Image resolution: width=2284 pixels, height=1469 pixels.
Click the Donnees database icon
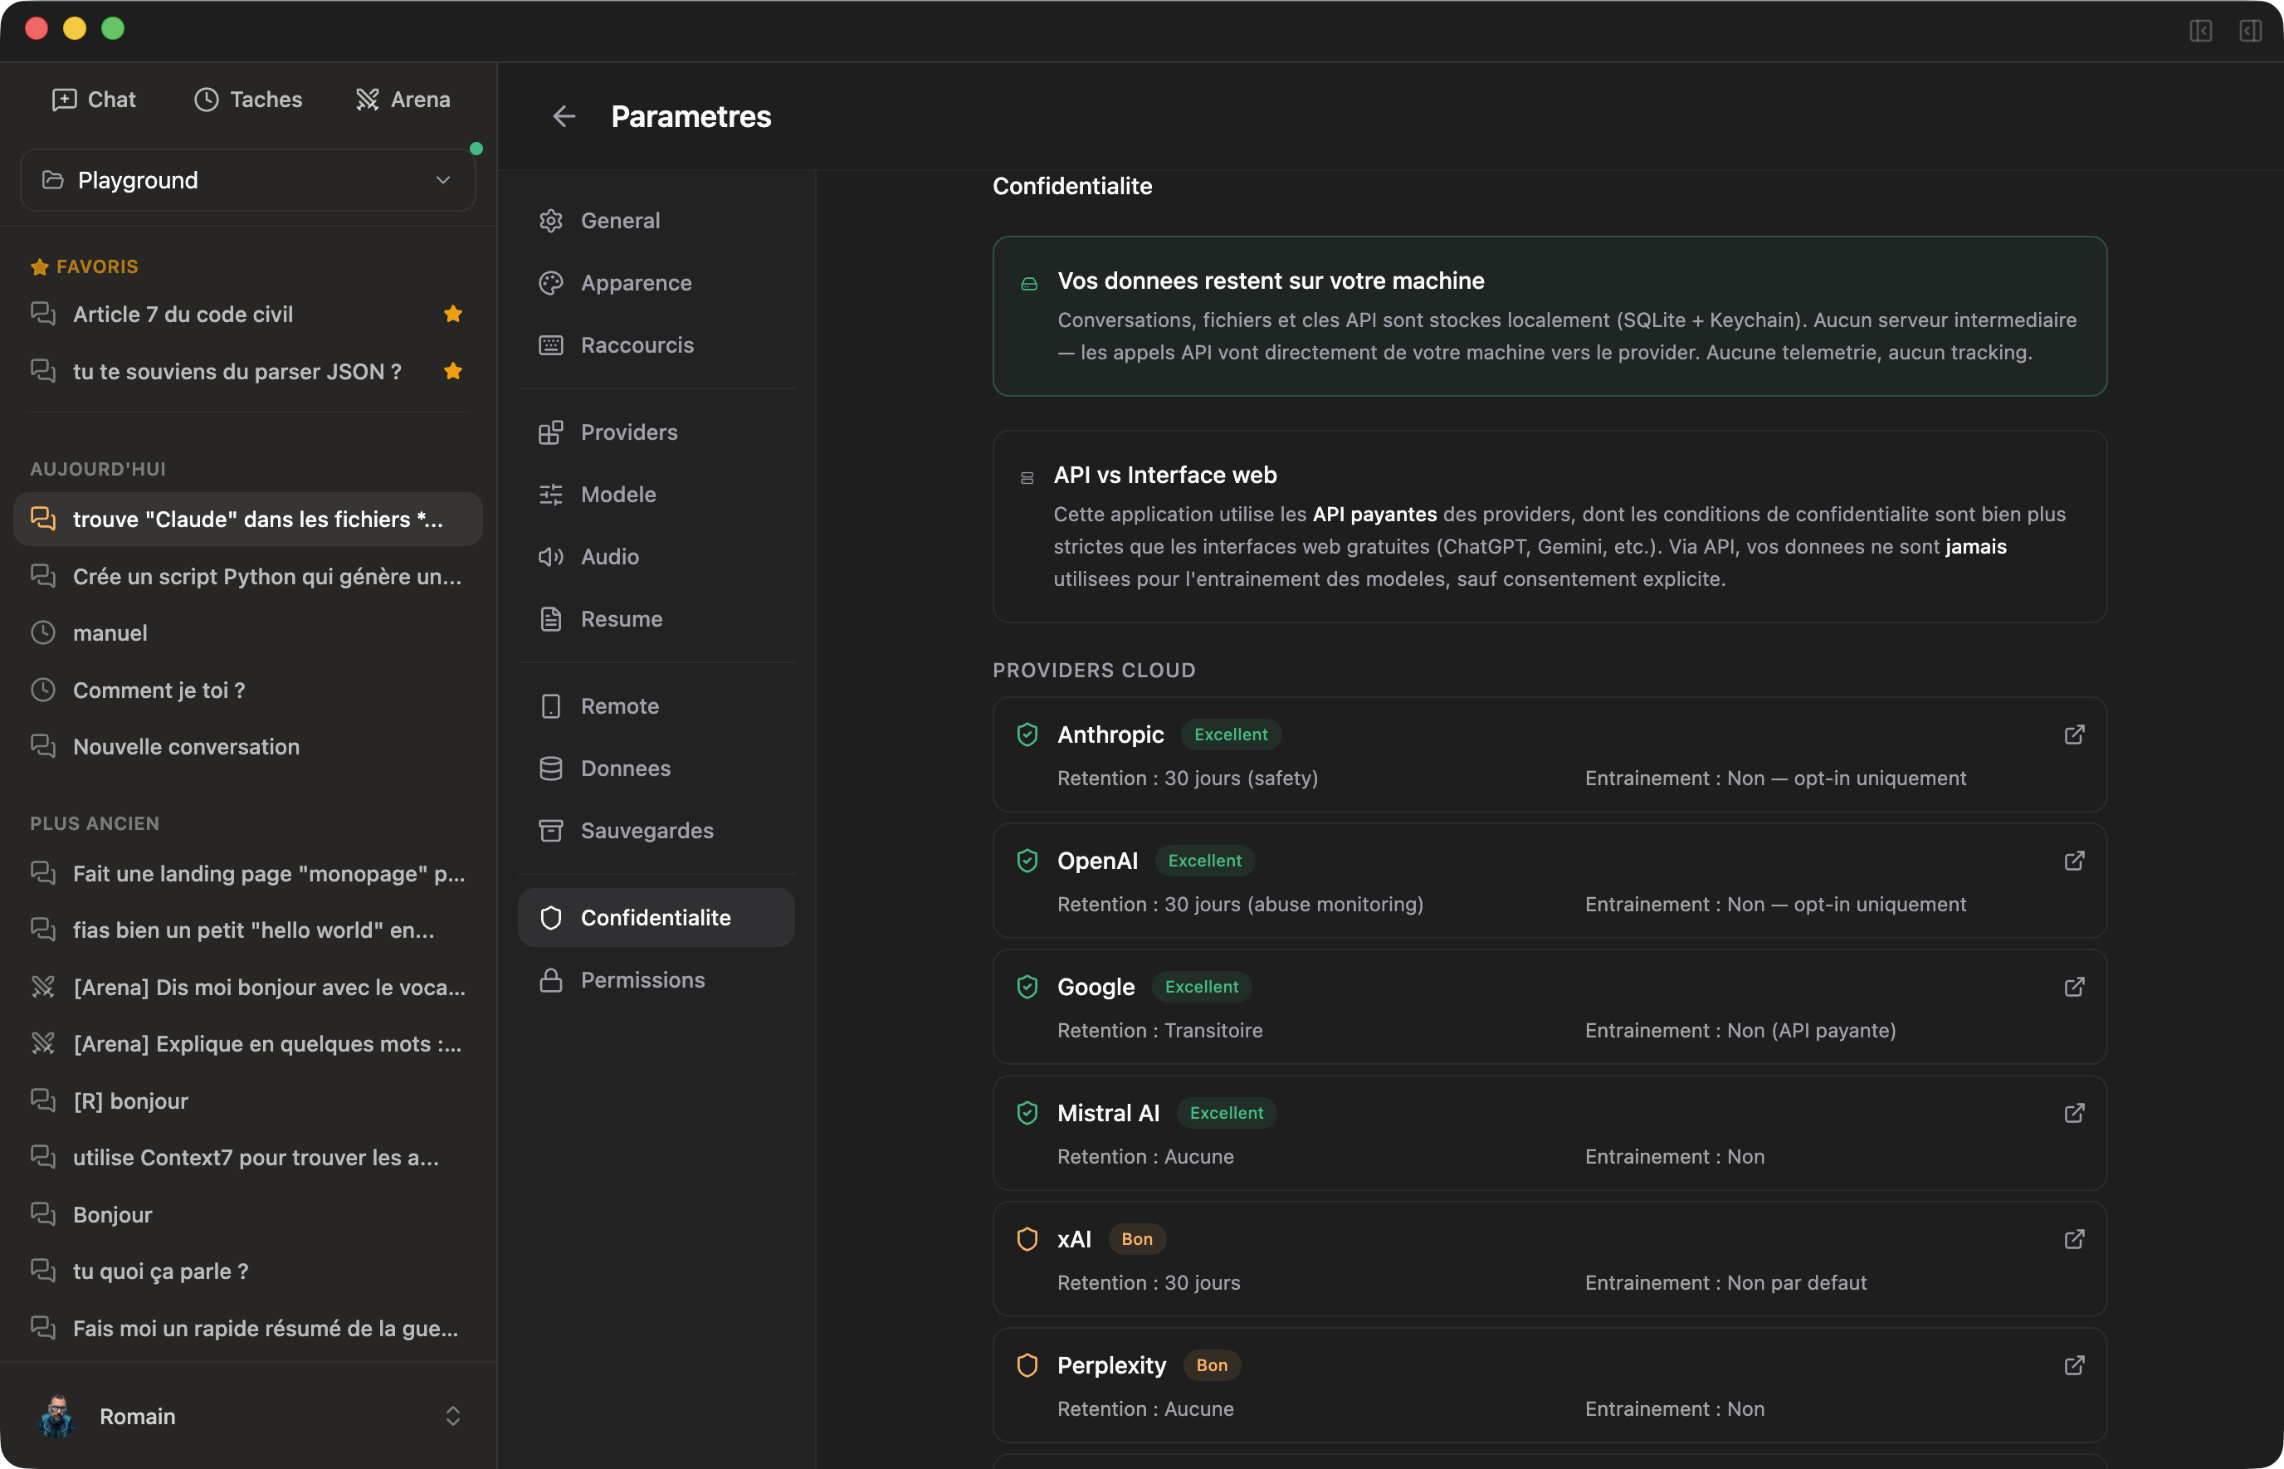pyautogui.click(x=551, y=768)
